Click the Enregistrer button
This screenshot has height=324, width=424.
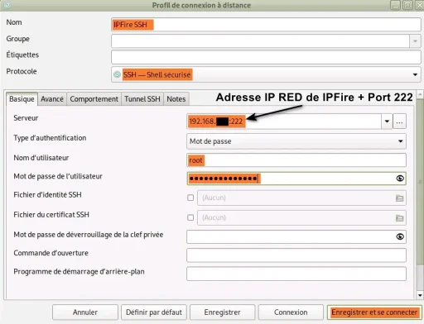[x=222, y=312]
